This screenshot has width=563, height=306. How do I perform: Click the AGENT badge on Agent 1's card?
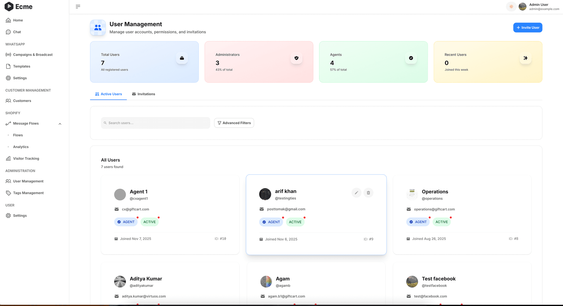pyautogui.click(x=126, y=222)
